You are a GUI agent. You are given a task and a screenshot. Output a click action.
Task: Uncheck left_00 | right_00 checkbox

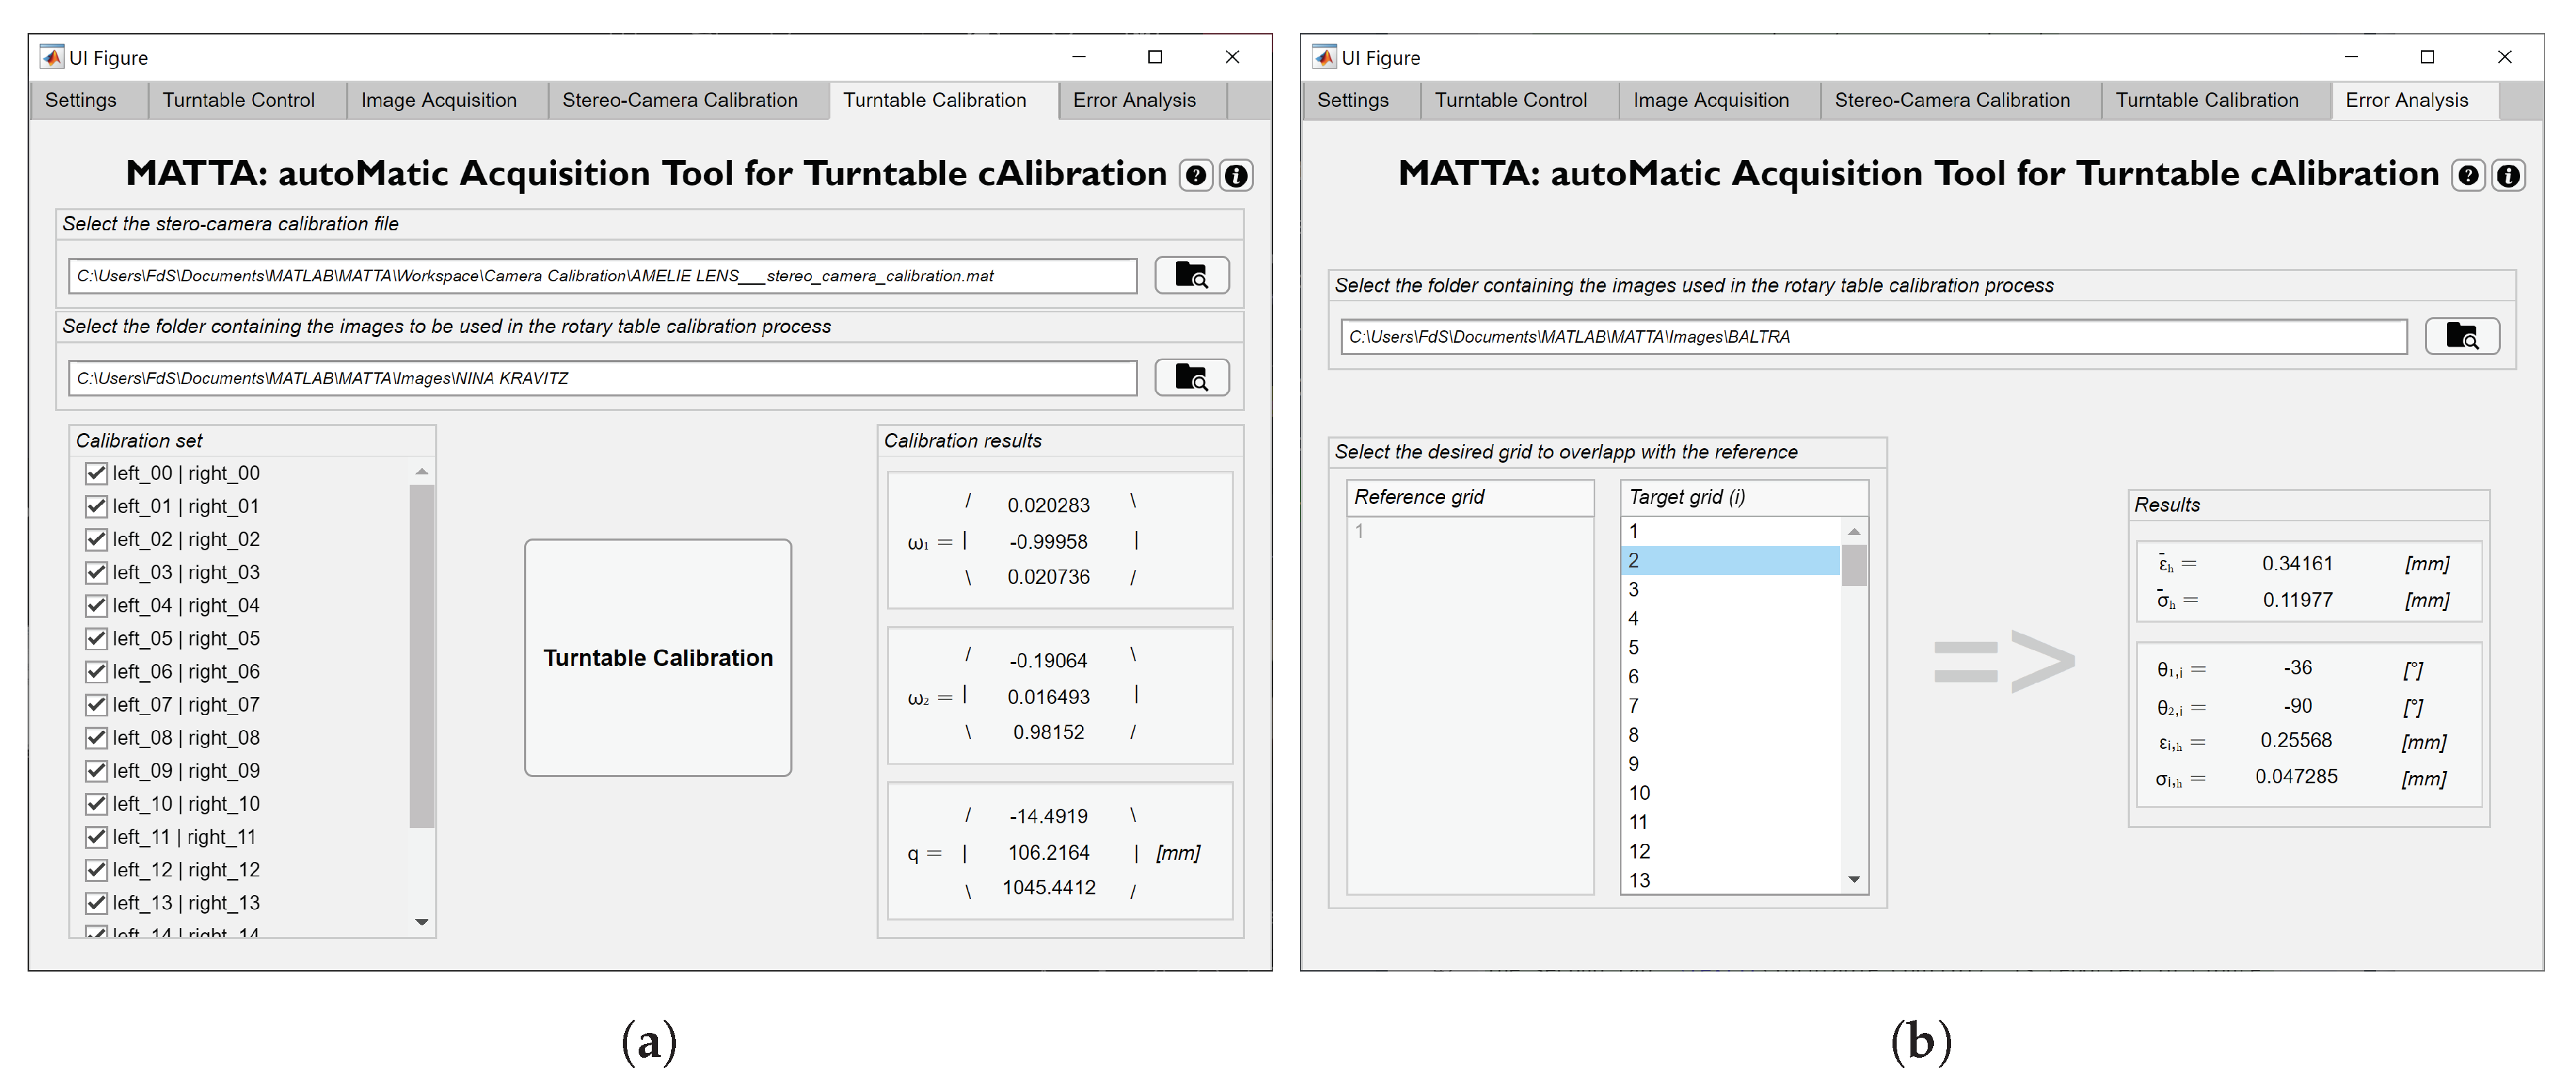(x=96, y=473)
